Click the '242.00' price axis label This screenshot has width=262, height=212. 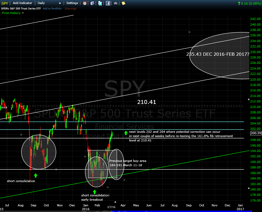point(255,19)
